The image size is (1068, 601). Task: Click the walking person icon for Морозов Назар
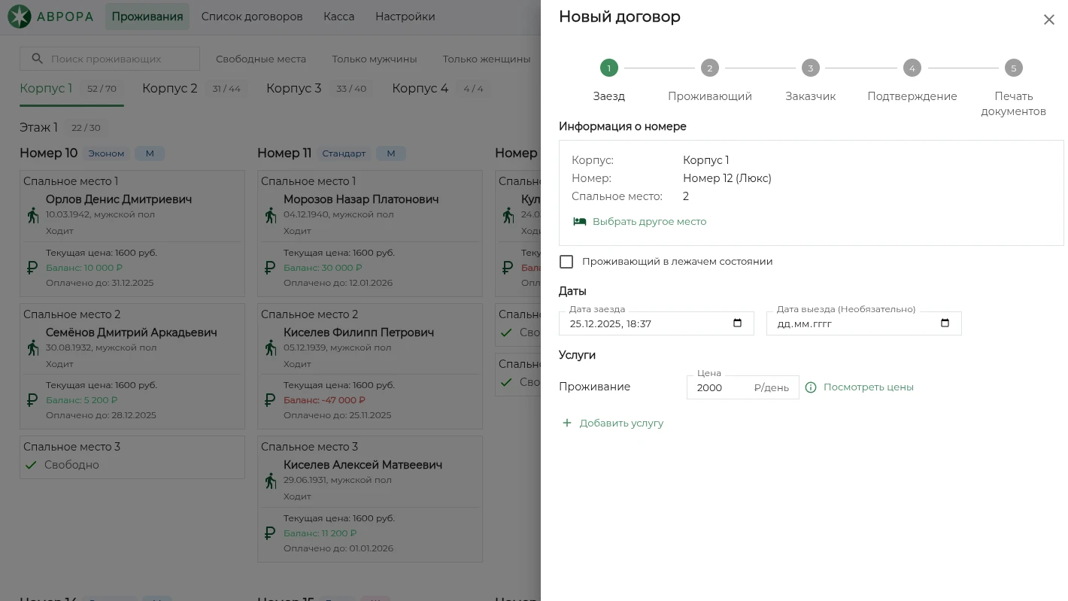(x=271, y=215)
